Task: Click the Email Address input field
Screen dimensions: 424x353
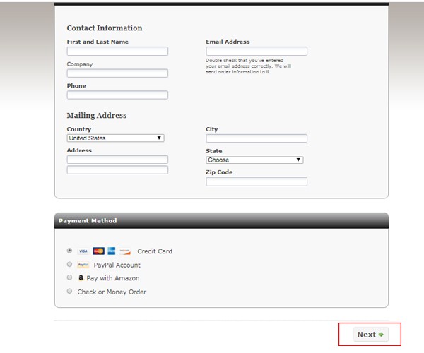Action: 257,52
